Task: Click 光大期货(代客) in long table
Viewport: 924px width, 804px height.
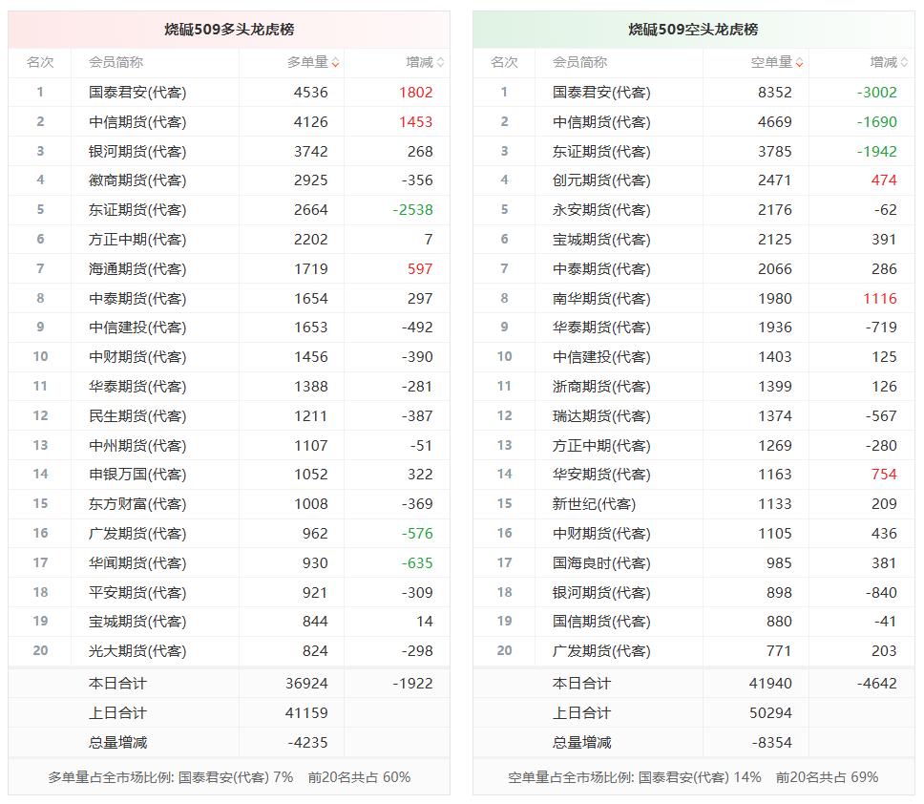Action: (137, 651)
